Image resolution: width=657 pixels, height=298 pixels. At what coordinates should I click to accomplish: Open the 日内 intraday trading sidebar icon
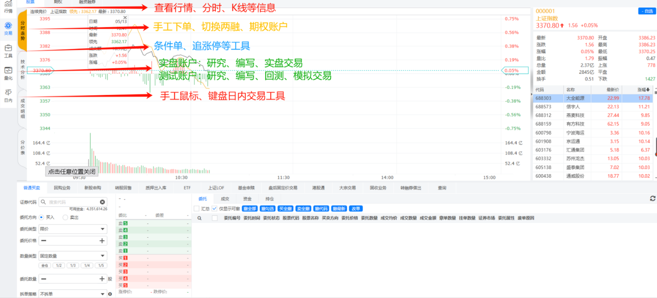point(8,95)
